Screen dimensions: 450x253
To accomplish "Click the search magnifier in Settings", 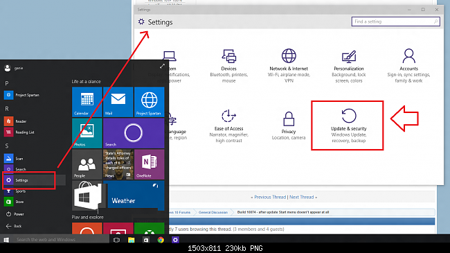I will [x=435, y=21].
